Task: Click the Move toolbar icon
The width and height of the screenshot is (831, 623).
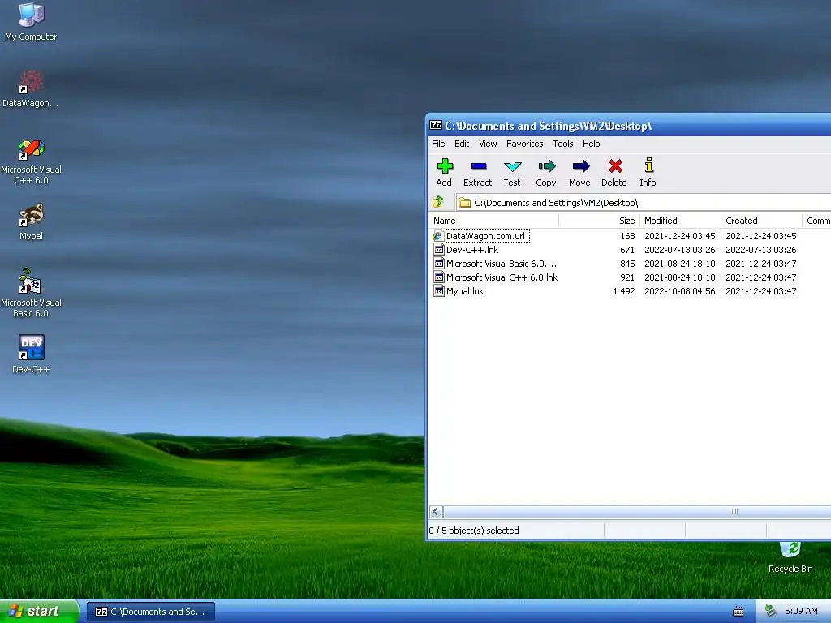Action: pyautogui.click(x=579, y=172)
